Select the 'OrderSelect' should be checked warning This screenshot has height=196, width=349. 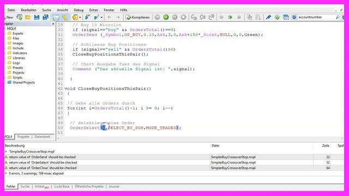(167, 162)
